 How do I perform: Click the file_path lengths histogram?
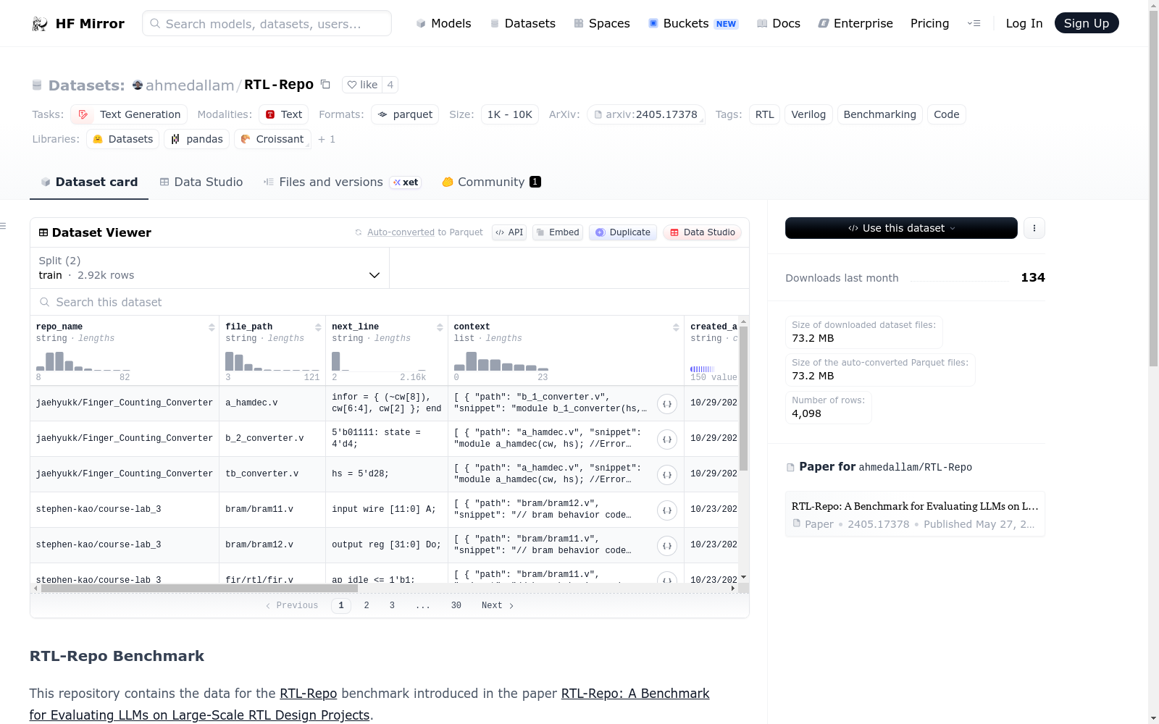point(272,361)
